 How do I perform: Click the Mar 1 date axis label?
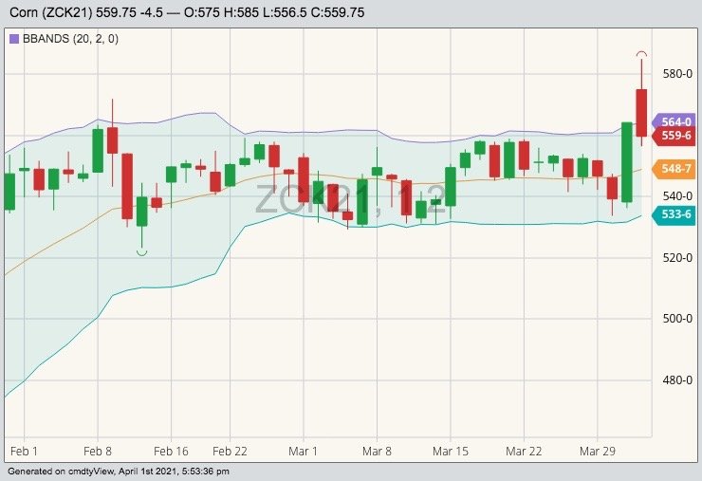[303, 451]
